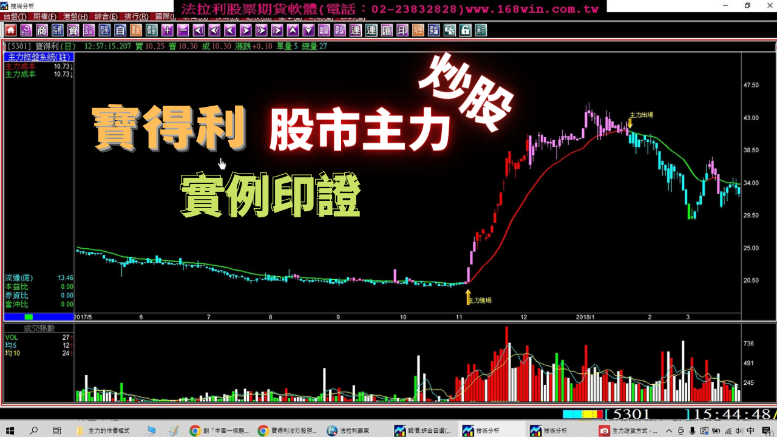The image size is (777, 437).
Task: Zoom out chart with minus icon
Action: pos(183,30)
